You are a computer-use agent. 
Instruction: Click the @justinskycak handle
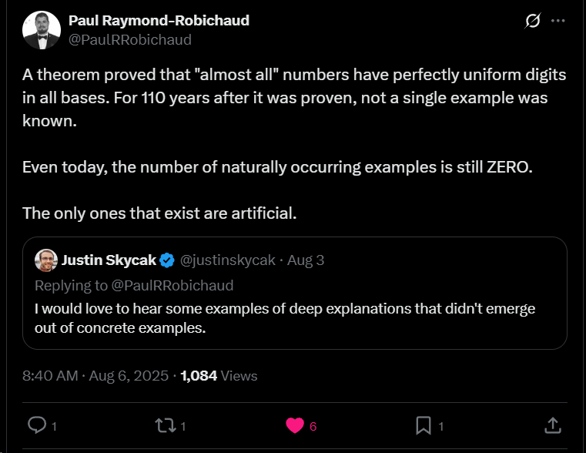[226, 260]
